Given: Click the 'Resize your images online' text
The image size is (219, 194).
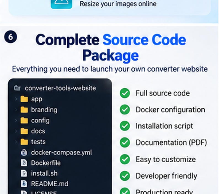Looking at the screenshot, I should pos(118,4).
